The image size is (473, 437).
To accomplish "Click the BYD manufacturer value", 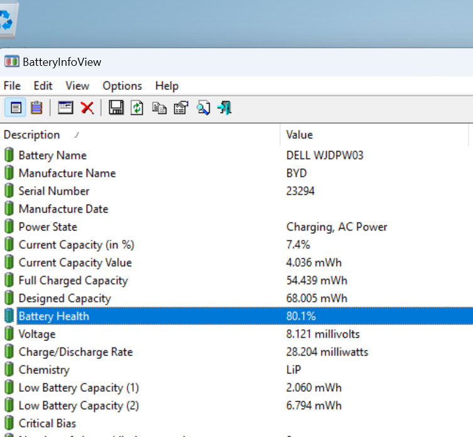I will tap(296, 173).
